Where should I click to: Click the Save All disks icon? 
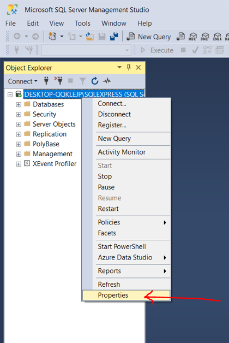click(114, 36)
